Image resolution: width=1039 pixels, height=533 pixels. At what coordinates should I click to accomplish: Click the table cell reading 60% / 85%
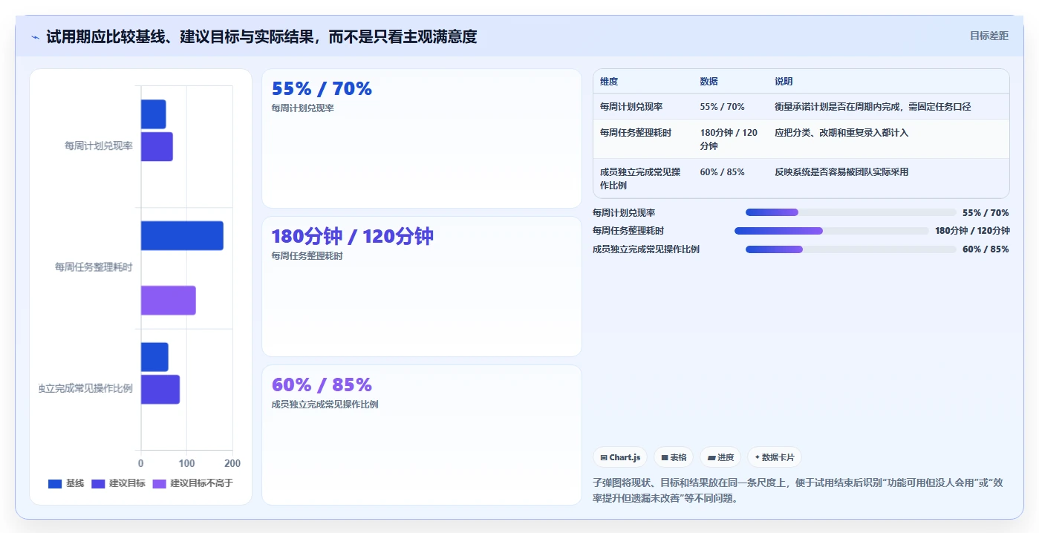[722, 172]
